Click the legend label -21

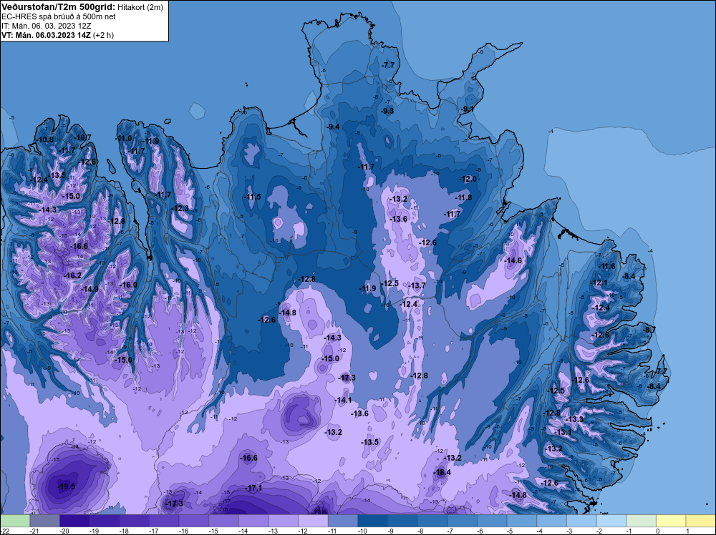click(x=34, y=531)
